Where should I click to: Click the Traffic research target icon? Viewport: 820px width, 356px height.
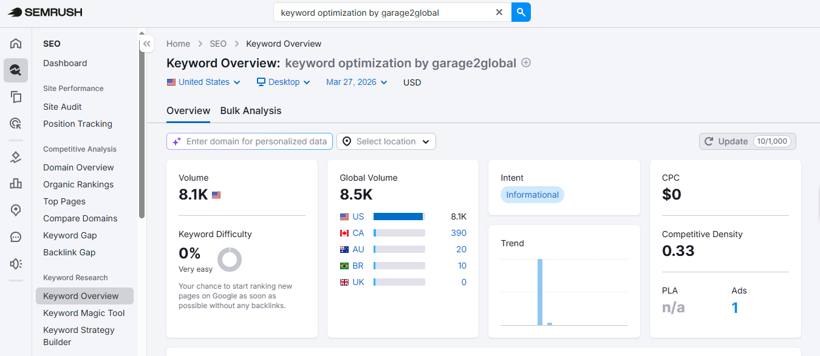pyautogui.click(x=15, y=123)
